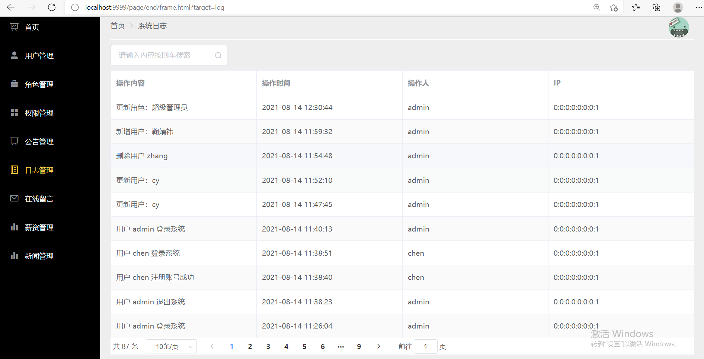Screen dimensions: 704x359
Task: Click the pagination ellipsis to jump pages
Action: [341, 346]
